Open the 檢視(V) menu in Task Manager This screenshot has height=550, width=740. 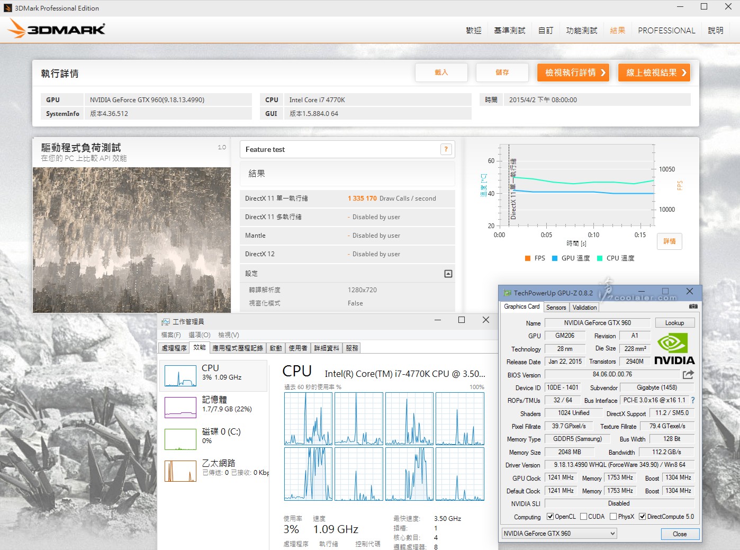point(229,335)
